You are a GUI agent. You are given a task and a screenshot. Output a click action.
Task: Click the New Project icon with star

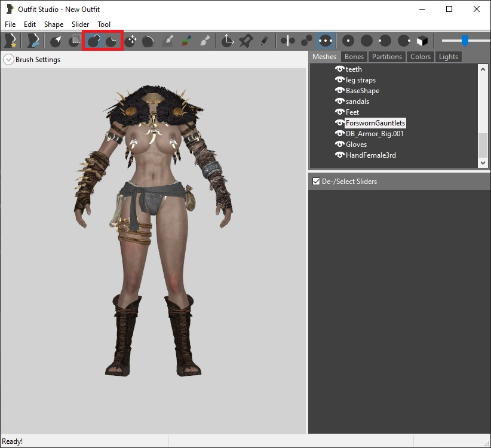[10, 41]
